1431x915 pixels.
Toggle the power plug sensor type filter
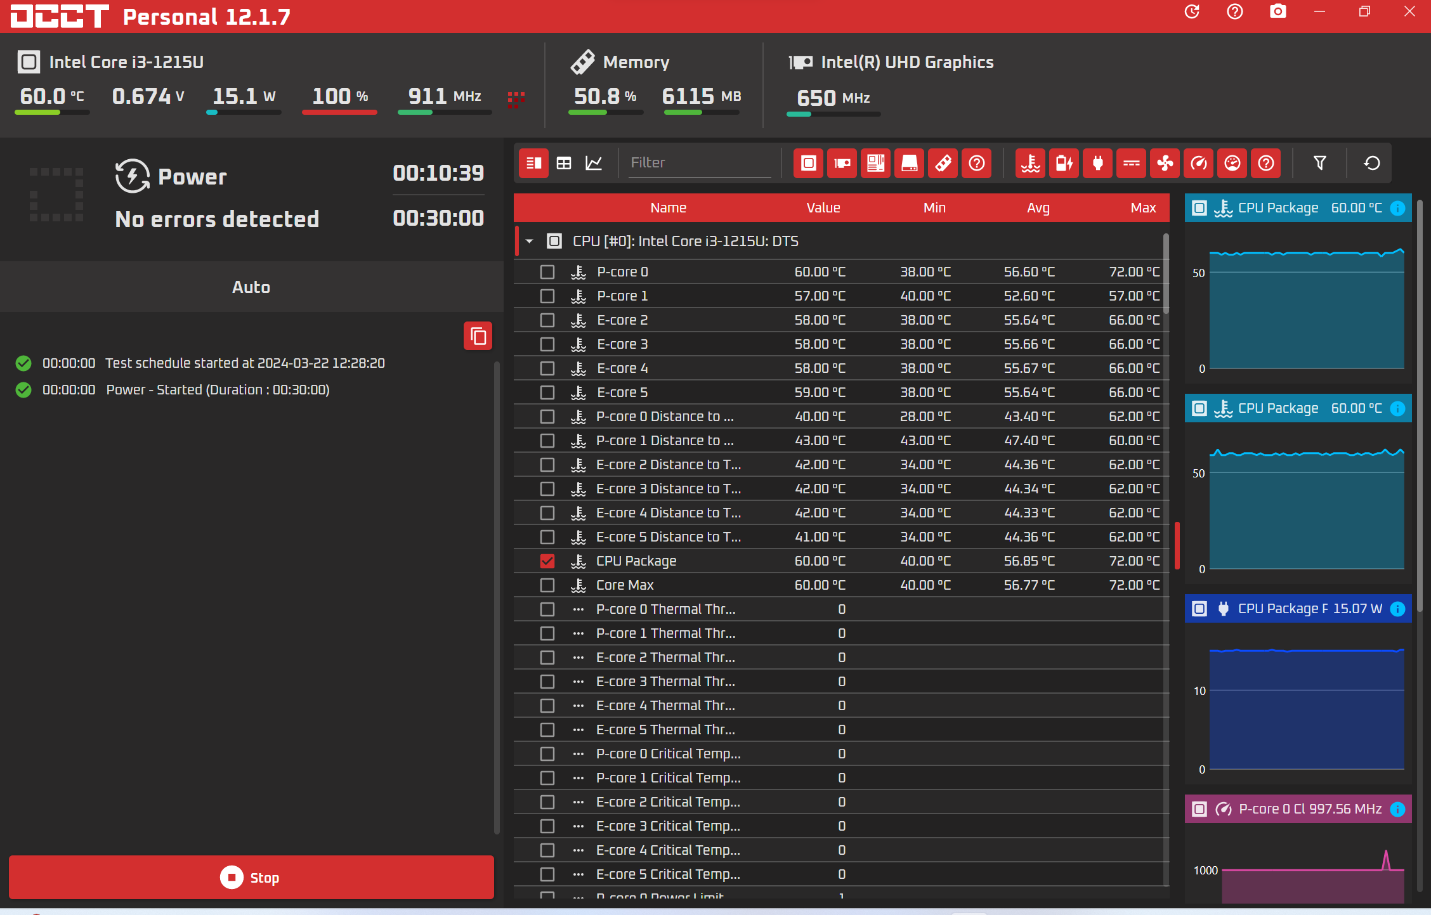pos(1097,163)
